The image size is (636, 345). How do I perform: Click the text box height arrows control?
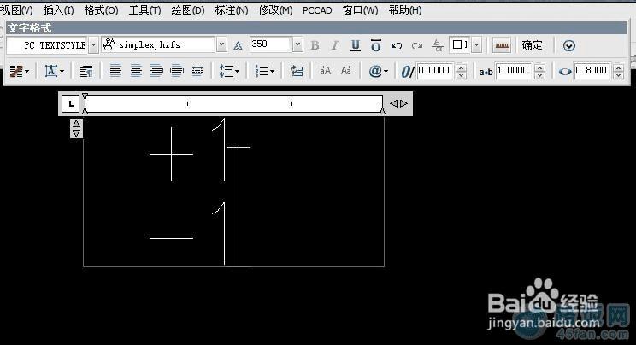pyautogui.click(x=76, y=128)
